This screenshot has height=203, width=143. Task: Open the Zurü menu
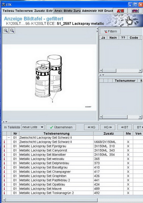(x=77, y=11)
